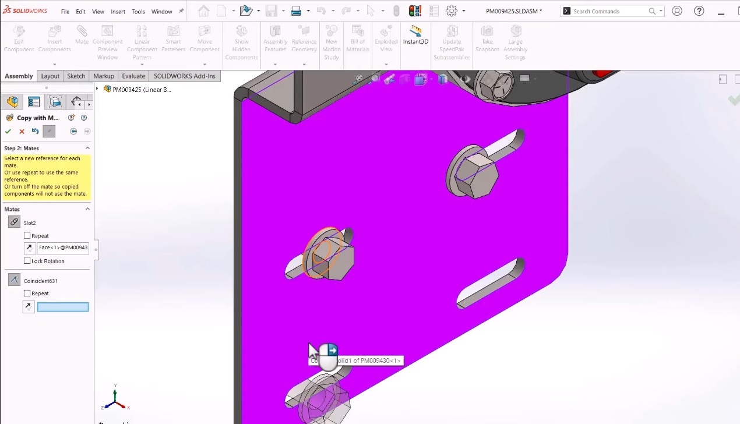Enable the Repeat checkbox under Coincident631
Screen dimensions: 740x424
27,294
